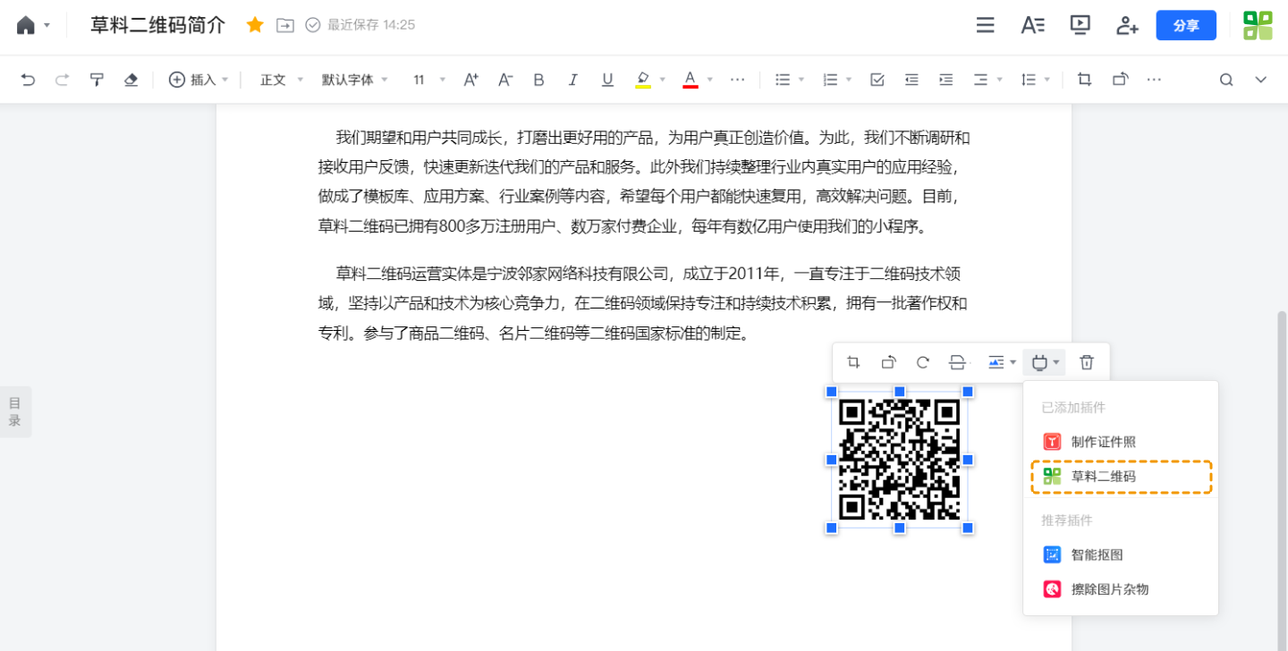This screenshot has height=651, width=1288.
Task: Decrease font size
Action: [x=504, y=80]
